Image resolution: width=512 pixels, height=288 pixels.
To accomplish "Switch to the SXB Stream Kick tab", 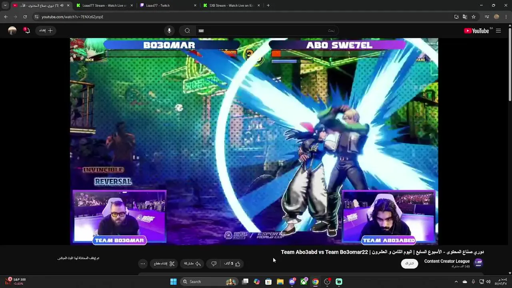I will (x=231, y=6).
